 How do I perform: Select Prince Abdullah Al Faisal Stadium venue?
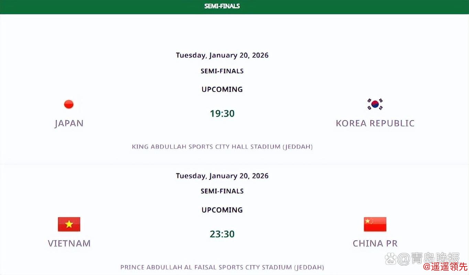point(222,267)
